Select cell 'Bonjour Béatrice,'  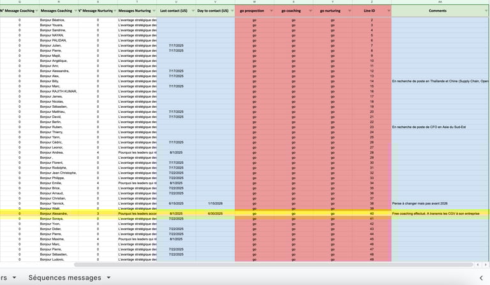click(59, 20)
